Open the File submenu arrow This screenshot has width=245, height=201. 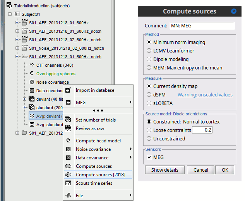coord(130,196)
